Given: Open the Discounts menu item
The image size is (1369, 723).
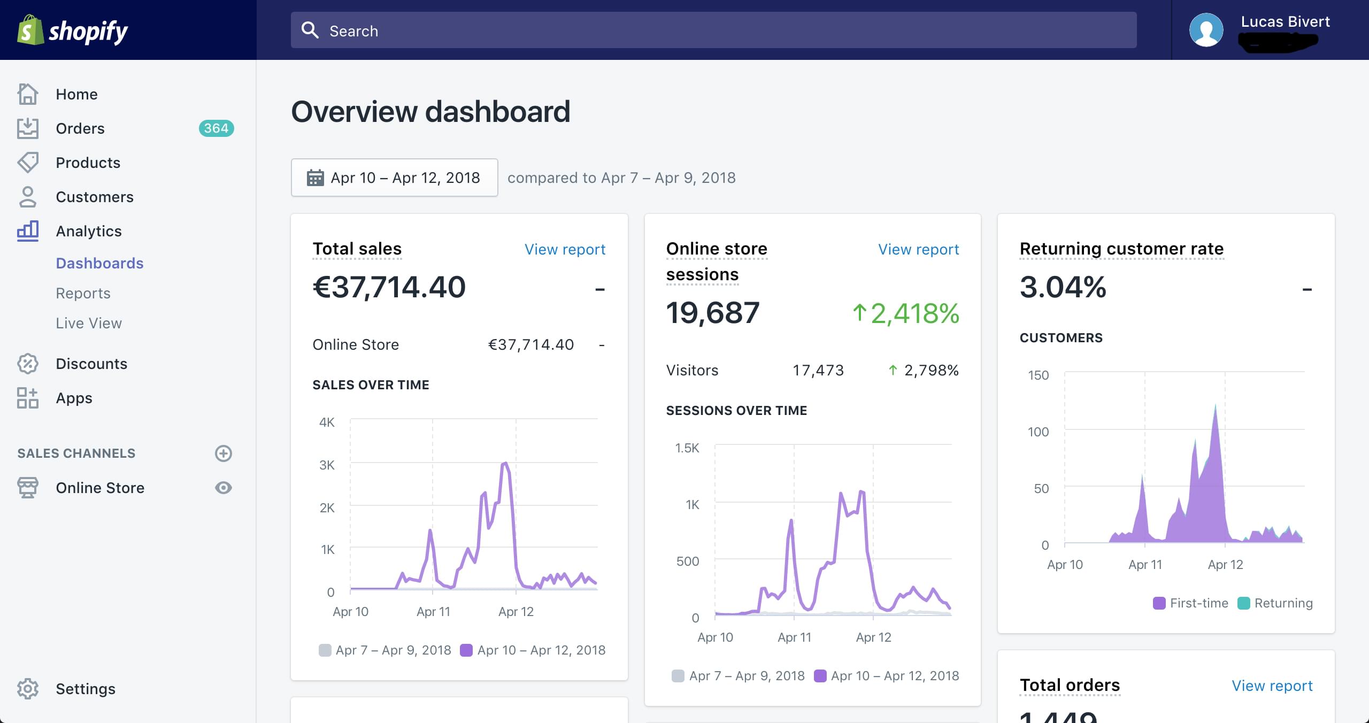Looking at the screenshot, I should coord(91,364).
